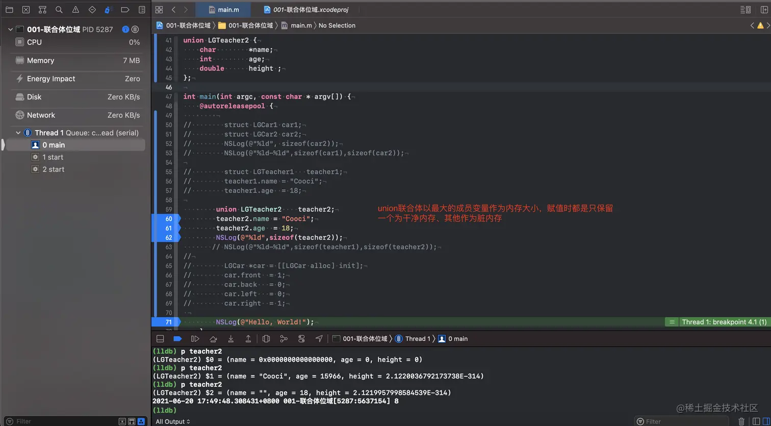Switch to 001-联合体位域.xcodeproj tab
This screenshot has height=426, width=771.
(305, 10)
